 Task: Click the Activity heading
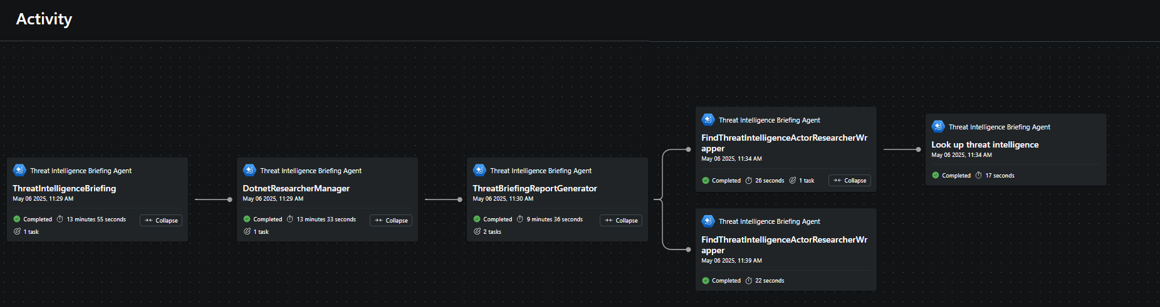[44, 19]
